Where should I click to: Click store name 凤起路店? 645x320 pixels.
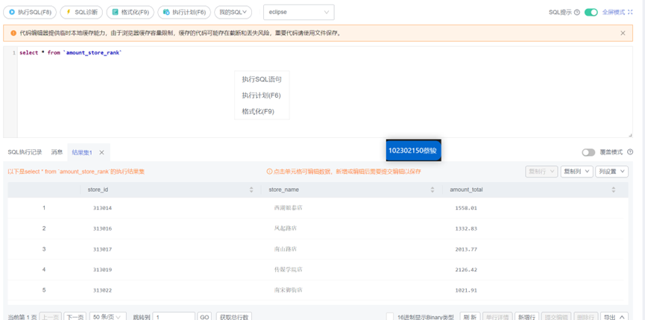[x=285, y=229]
